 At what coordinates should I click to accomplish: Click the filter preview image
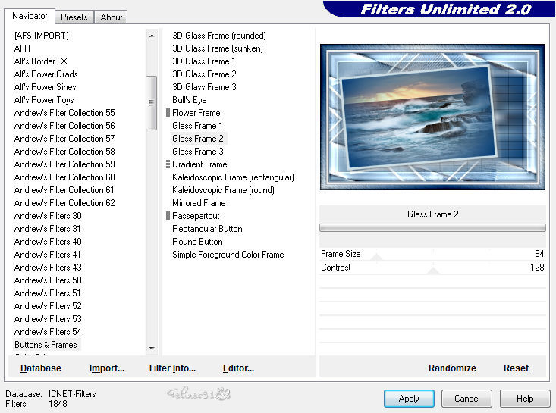coord(432,117)
